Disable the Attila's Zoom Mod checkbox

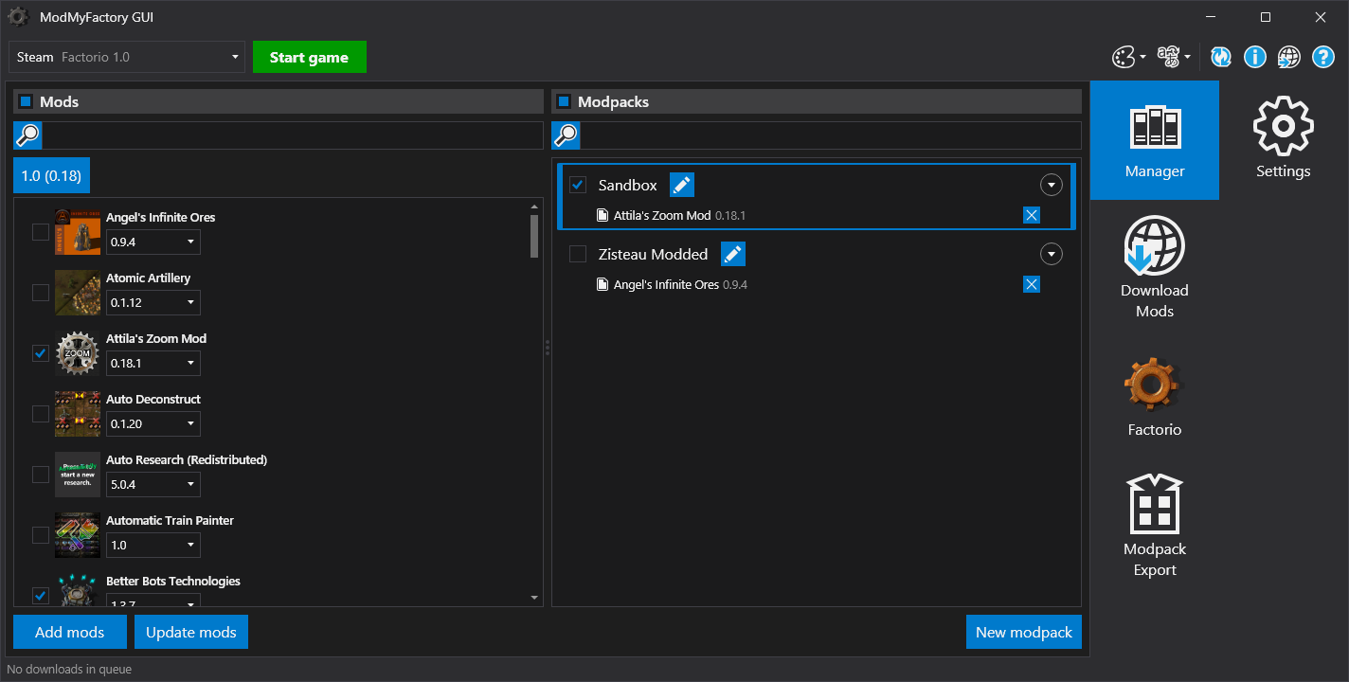41,353
